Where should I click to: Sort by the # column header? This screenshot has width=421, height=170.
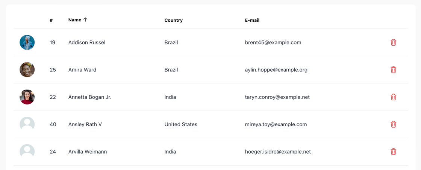[x=51, y=20]
